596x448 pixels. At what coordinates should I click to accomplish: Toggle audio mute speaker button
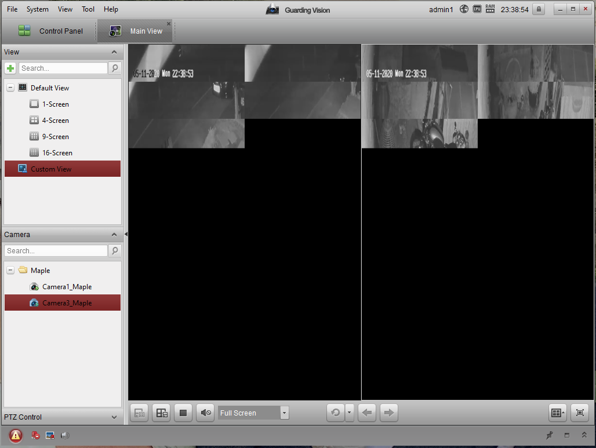click(x=205, y=413)
